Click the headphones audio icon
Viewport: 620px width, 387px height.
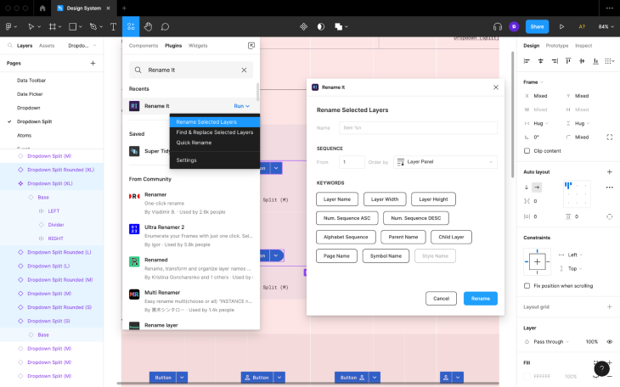[x=498, y=26]
